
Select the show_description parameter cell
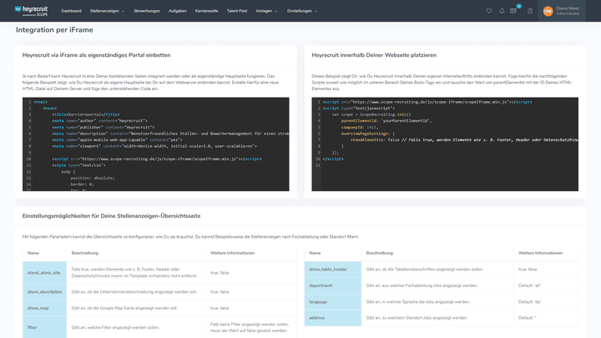44,292
